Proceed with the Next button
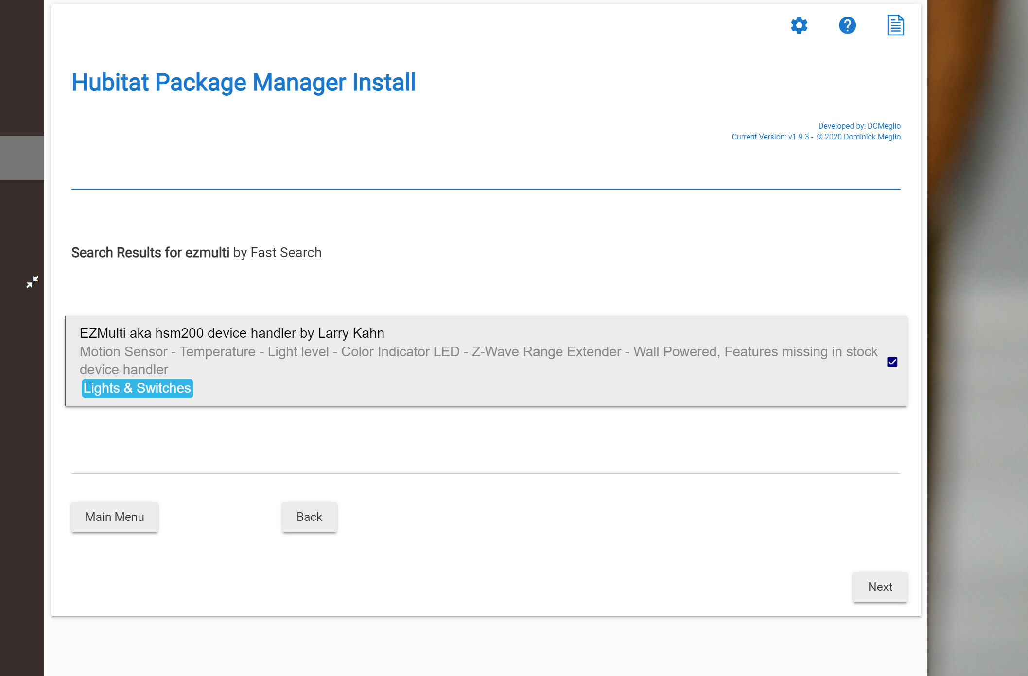Viewport: 1028px width, 676px height. [x=880, y=587]
